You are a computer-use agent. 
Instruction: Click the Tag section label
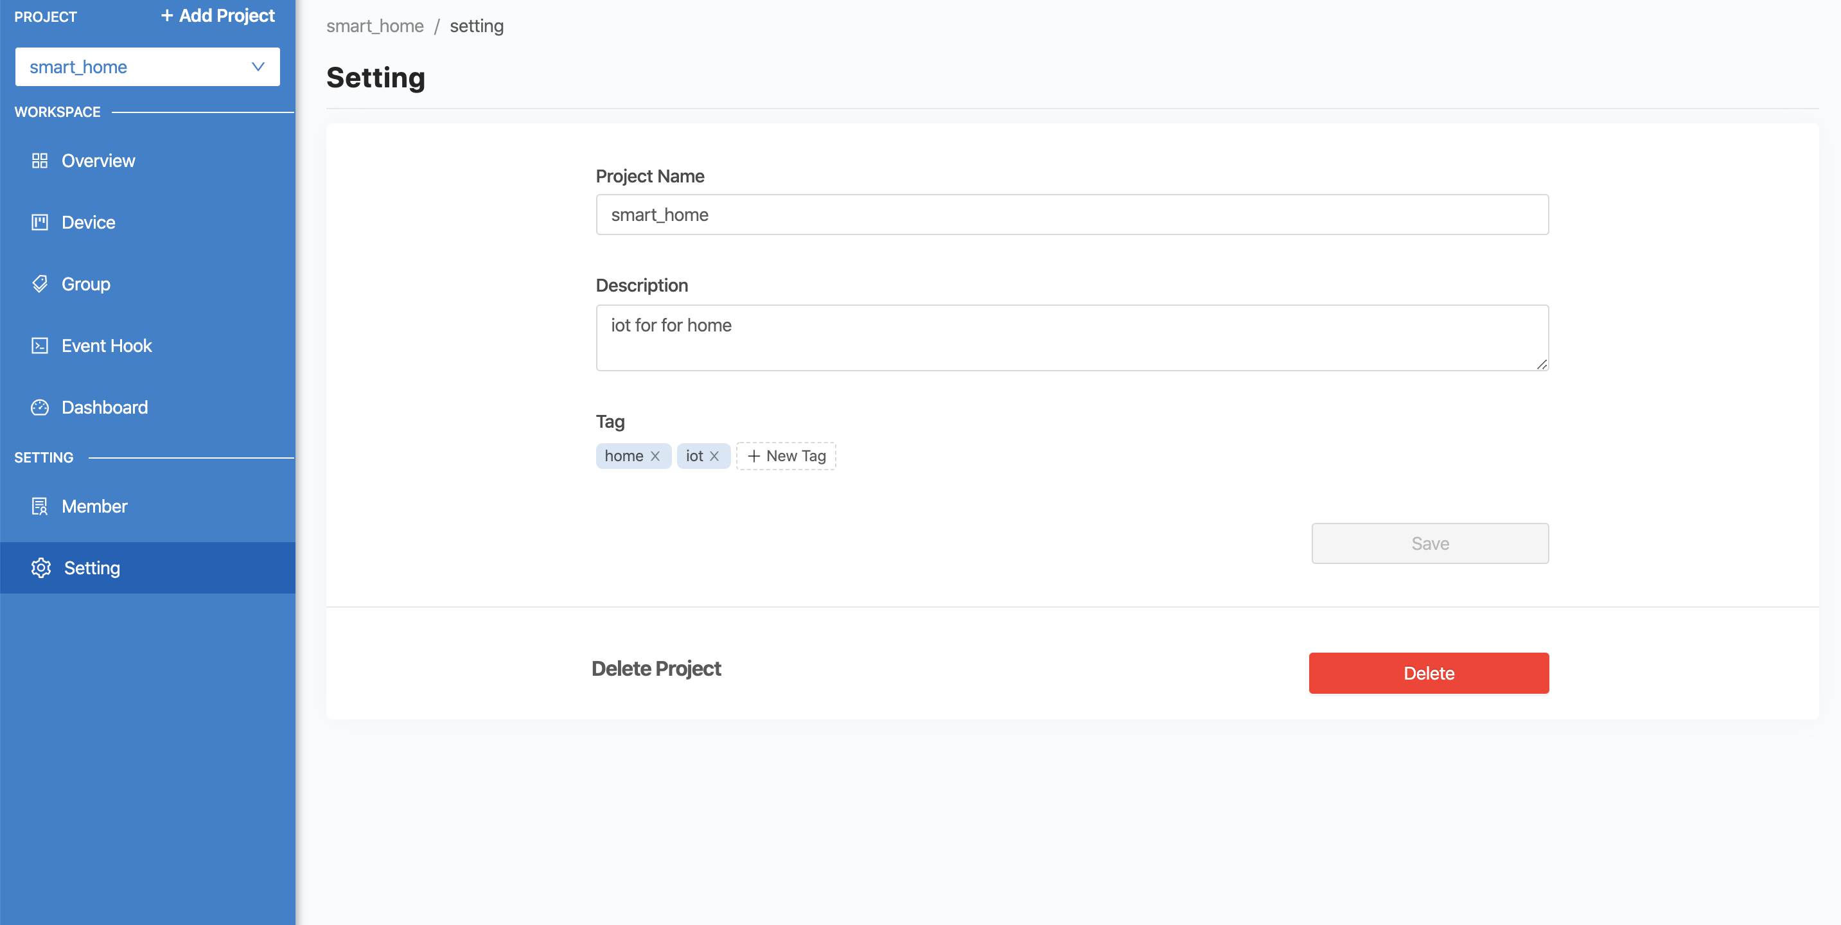click(610, 422)
